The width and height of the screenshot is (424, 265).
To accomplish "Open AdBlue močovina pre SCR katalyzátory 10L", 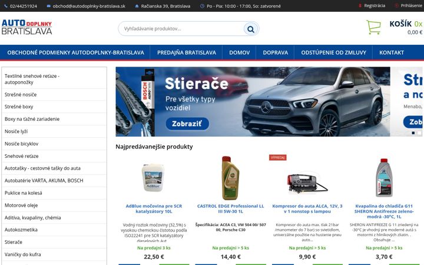I will coord(154,208).
